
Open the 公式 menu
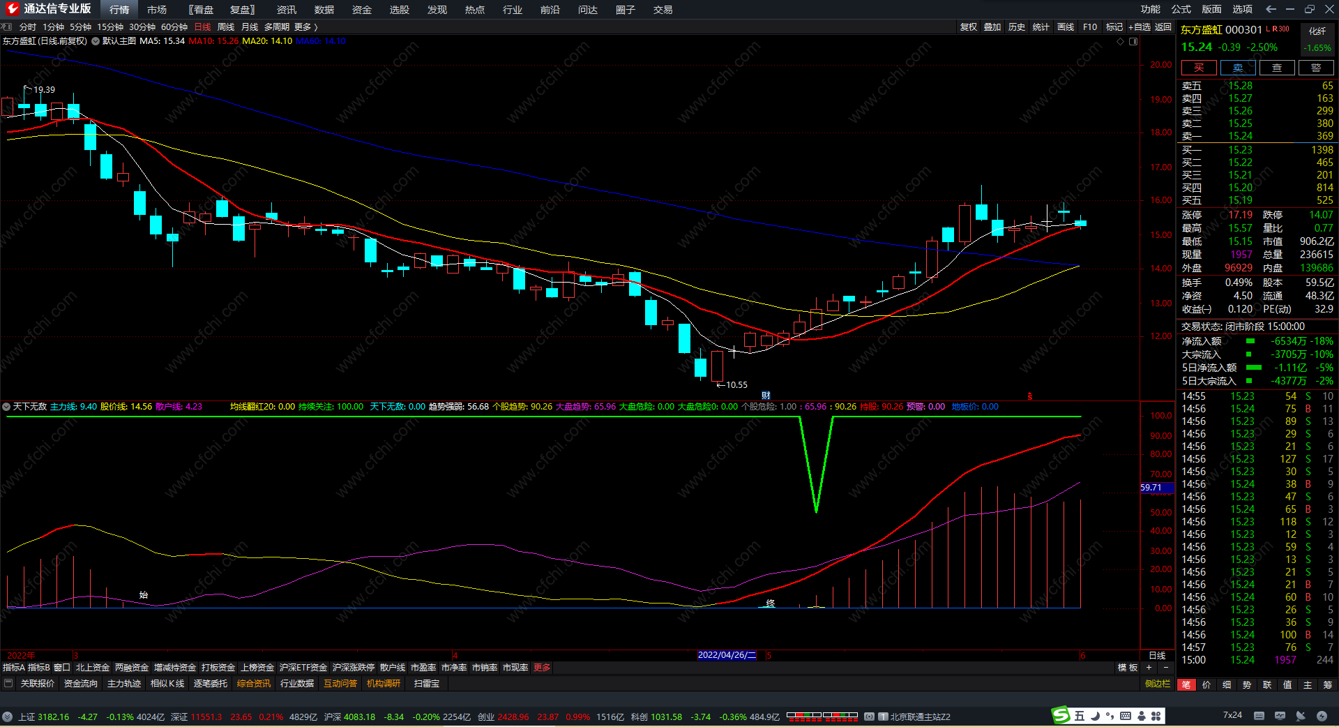(x=1181, y=9)
